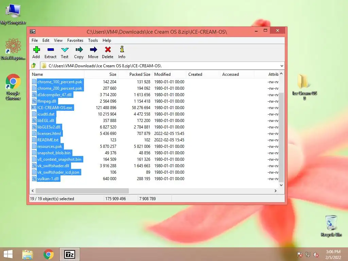Select snapshot_blob.bin file name
348x261 pixels.
pos(54,153)
